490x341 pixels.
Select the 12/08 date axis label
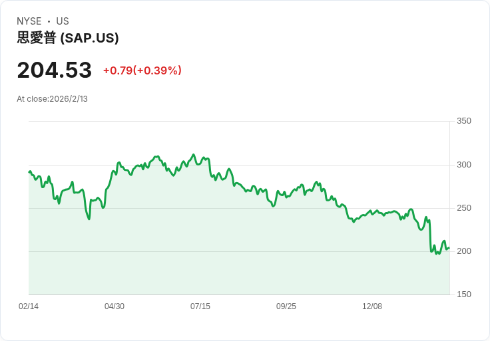(372, 306)
